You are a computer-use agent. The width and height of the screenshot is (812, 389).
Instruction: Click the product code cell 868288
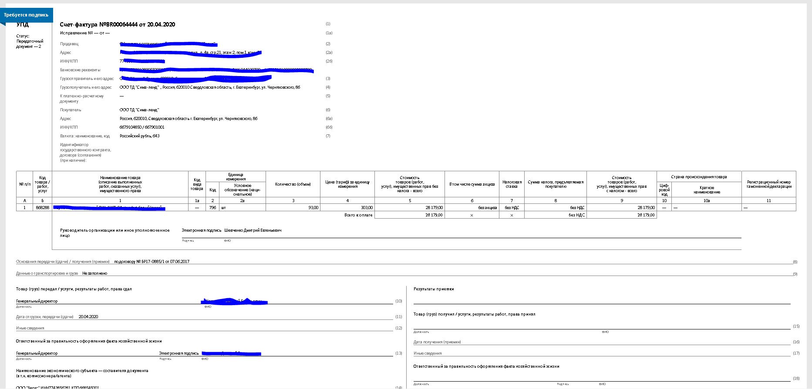pyautogui.click(x=42, y=208)
